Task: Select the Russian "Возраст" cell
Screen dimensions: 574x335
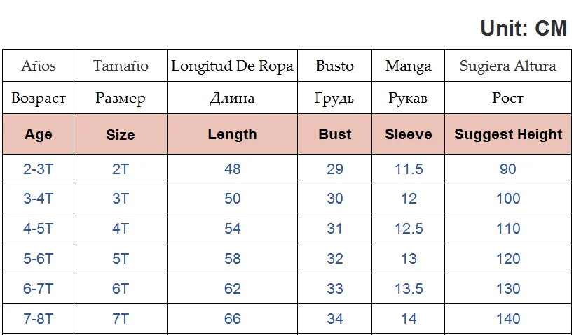Action: click(x=39, y=98)
